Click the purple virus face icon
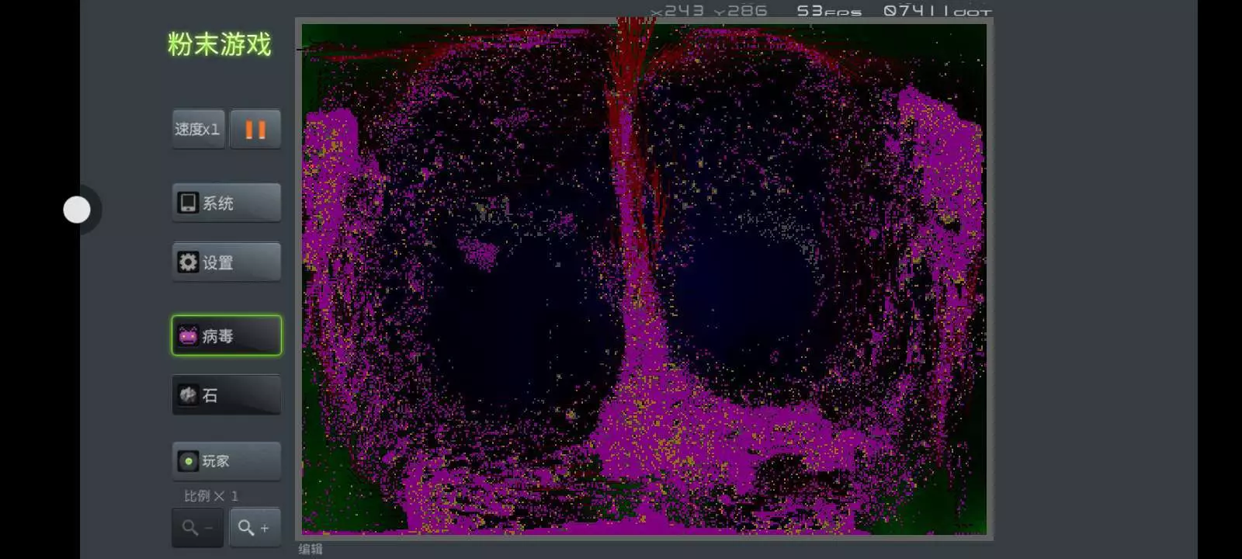The height and width of the screenshot is (559, 1242). tap(188, 336)
